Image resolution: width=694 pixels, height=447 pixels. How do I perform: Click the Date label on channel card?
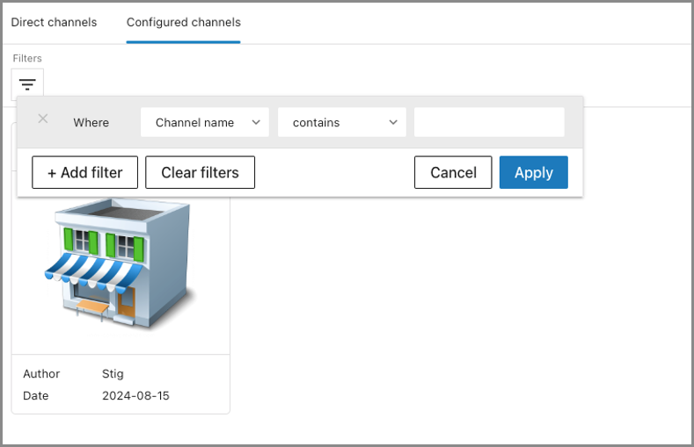click(36, 396)
